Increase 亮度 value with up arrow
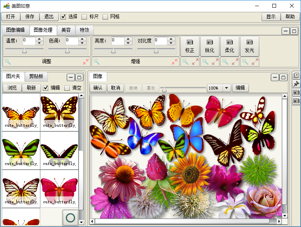The image size is (301, 227). click(x=128, y=39)
